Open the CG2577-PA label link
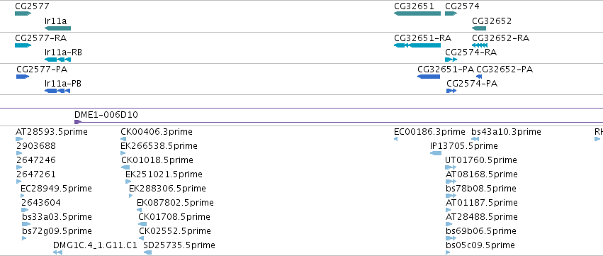 [x=42, y=69]
